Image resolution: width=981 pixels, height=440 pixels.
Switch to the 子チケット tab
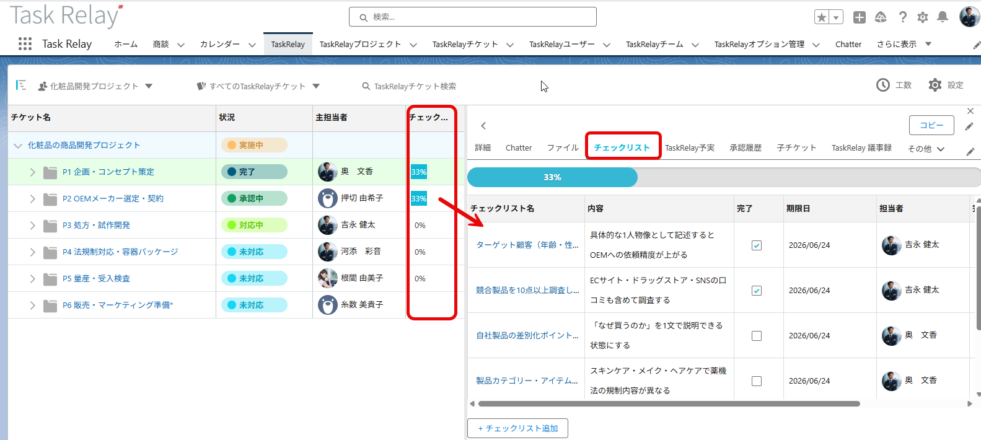[796, 147]
